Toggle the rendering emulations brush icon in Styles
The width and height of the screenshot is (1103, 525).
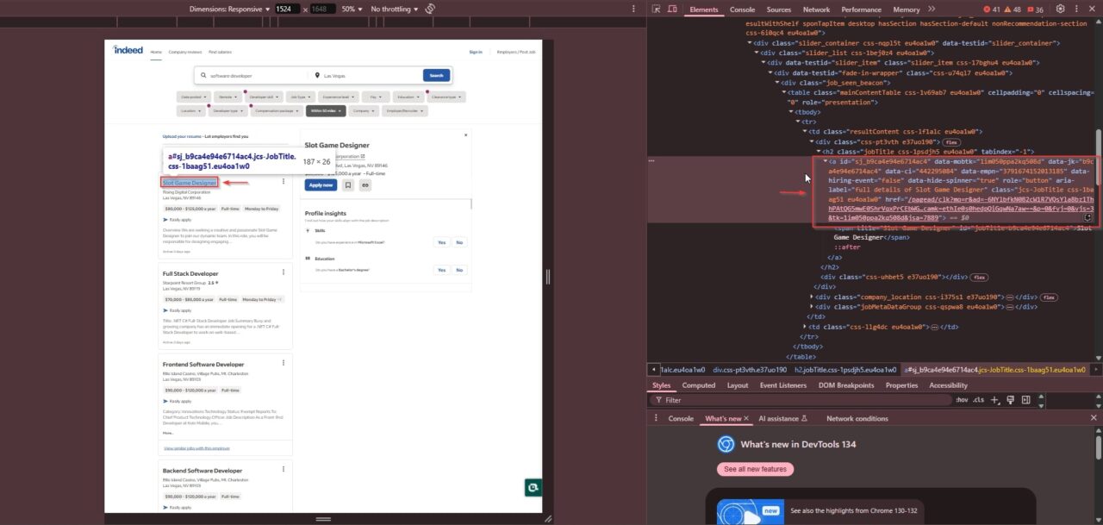[x=1010, y=400]
